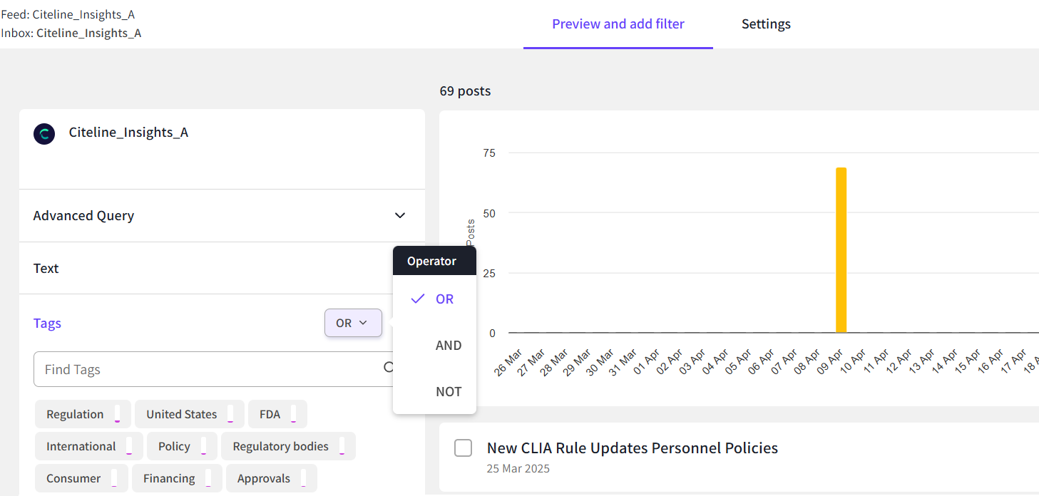Add the FDA tag filter
The image size is (1039, 496).
(270, 415)
